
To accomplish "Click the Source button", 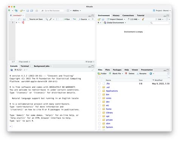I will pos(83,19).
